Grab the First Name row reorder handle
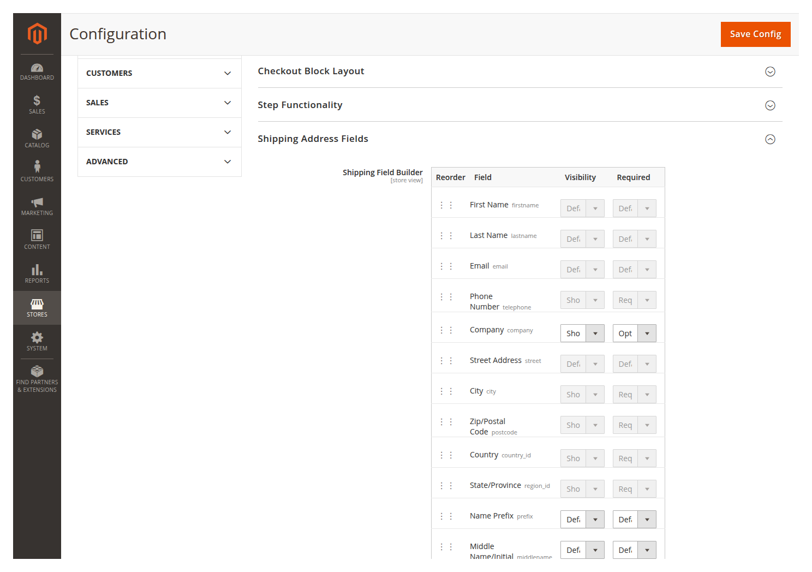Screen dimensions: 812x572 point(446,205)
